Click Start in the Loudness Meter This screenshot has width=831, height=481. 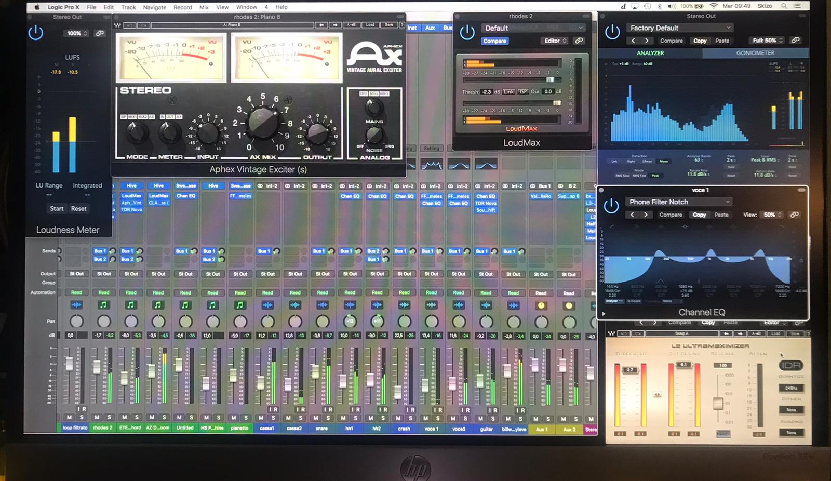[57, 208]
